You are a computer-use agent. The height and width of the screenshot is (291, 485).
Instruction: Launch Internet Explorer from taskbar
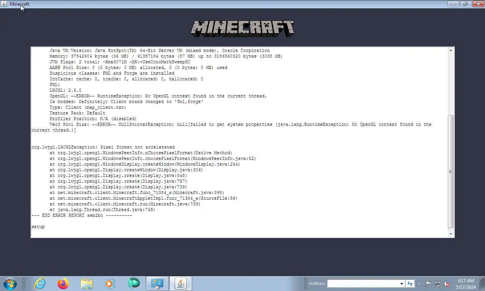pyautogui.click(x=40, y=283)
